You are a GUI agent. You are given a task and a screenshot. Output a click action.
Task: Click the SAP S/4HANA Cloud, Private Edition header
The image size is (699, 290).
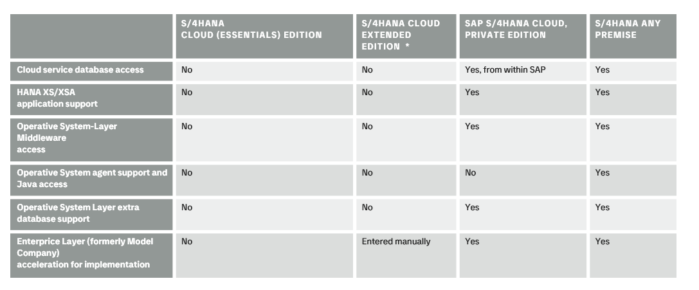click(516, 29)
